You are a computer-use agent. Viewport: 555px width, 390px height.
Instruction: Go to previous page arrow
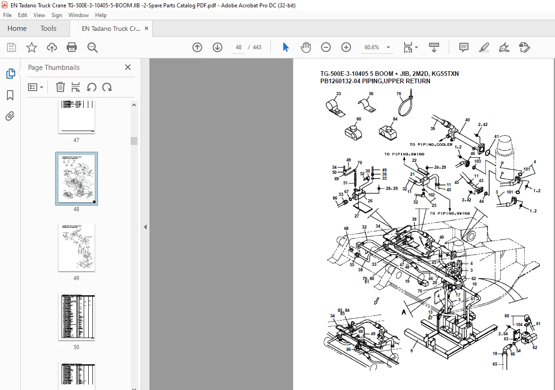coord(197,47)
